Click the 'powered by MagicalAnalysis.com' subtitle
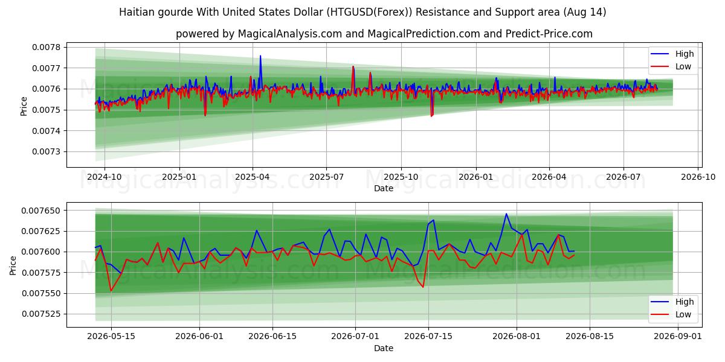This screenshot has width=725, height=362. (x=384, y=34)
